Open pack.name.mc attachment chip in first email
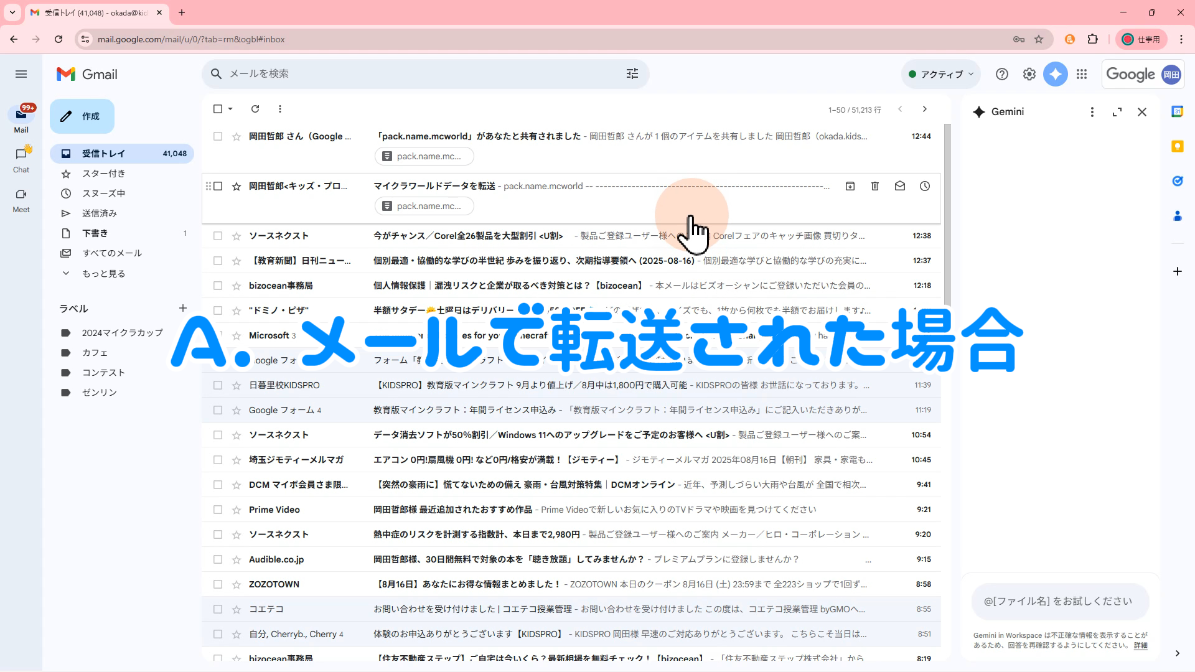 [424, 156]
